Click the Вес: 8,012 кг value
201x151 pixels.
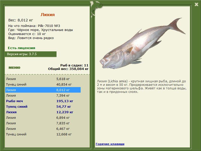(21, 20)
